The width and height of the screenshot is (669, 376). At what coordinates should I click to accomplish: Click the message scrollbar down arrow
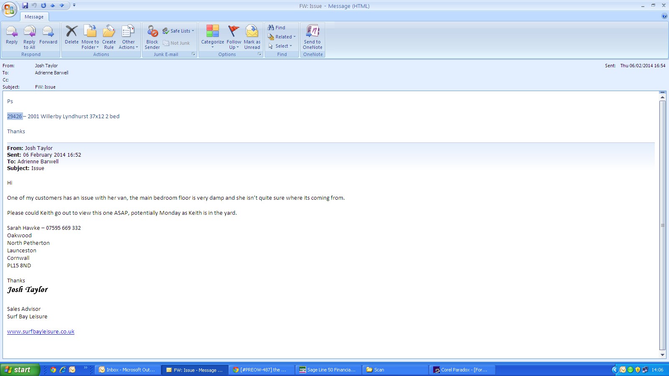point(662,355)
